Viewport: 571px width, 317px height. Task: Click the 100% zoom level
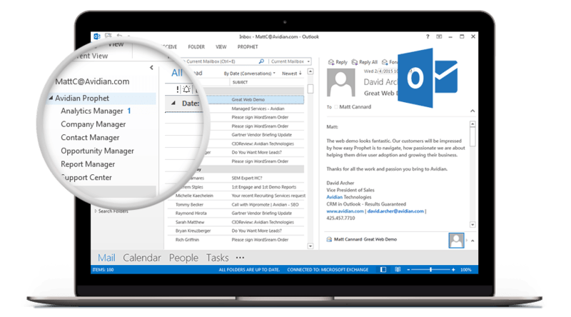[466, 270]
